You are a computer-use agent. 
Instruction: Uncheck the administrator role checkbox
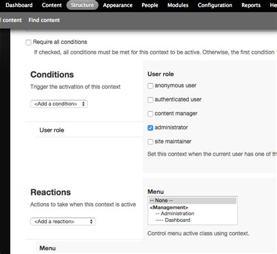(150, 128)
